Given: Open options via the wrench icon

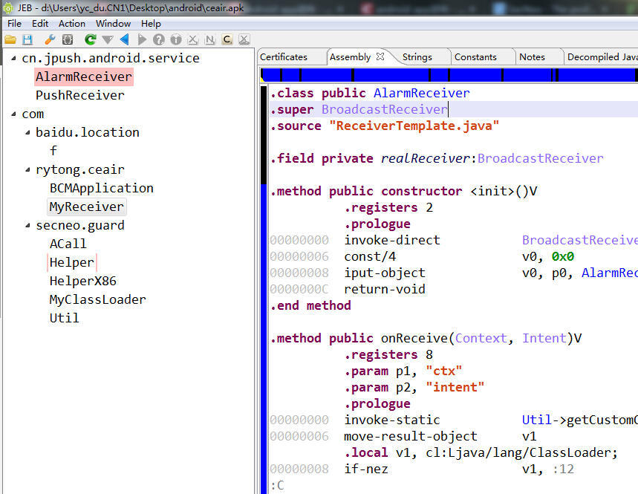Looking at the screenshot, I should pyautogui.click(x=50, y=39).
